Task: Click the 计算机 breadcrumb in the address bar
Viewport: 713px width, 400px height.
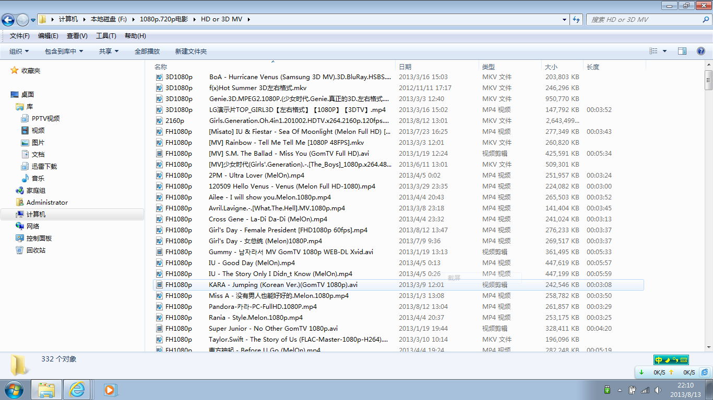Action: [x=68, y=19]
